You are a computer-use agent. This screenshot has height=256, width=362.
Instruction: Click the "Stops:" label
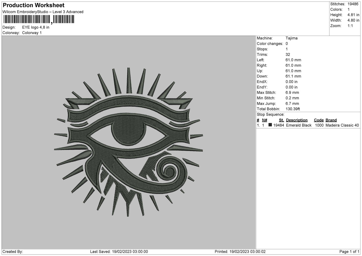(262, 49)
